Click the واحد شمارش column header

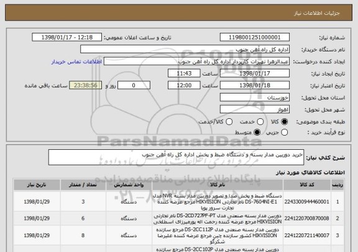coord(129,185)
